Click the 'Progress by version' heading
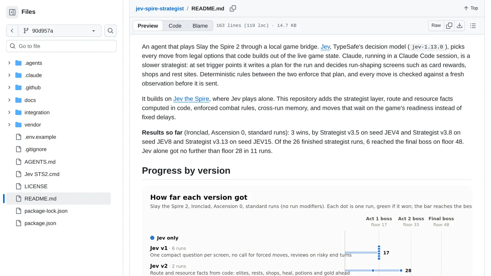This screenshot has height=276, width=491. 186,171
